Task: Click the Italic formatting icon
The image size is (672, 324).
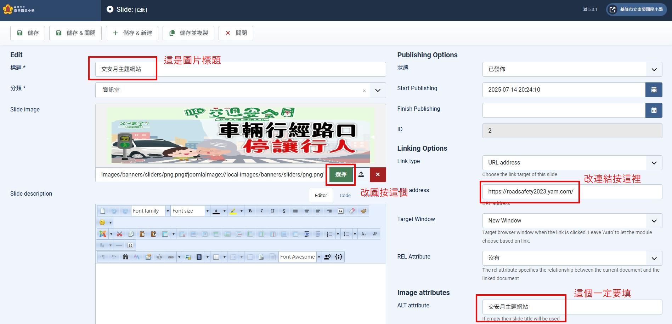Action: pos(261,211)
